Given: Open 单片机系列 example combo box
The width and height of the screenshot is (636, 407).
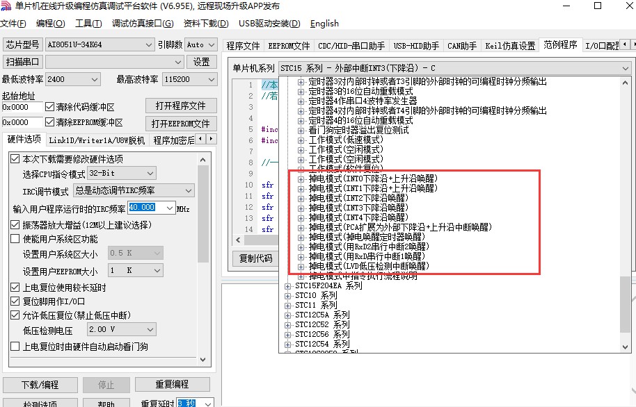Looking at the screenshot, I should pyautogui.click(x=454, y=68).
